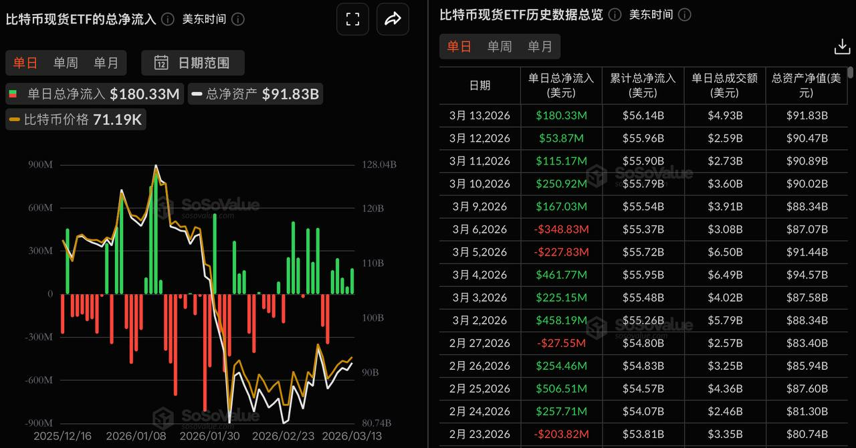The height and width of the screenshot is (448, 856).
Task: Click the 单日总净流入 column header
Action: point(561,86)
